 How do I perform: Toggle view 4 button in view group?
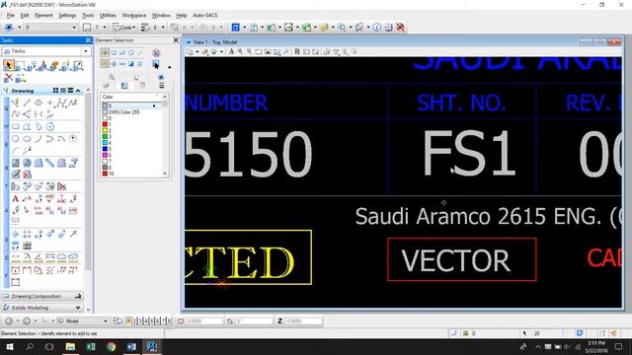146,321
